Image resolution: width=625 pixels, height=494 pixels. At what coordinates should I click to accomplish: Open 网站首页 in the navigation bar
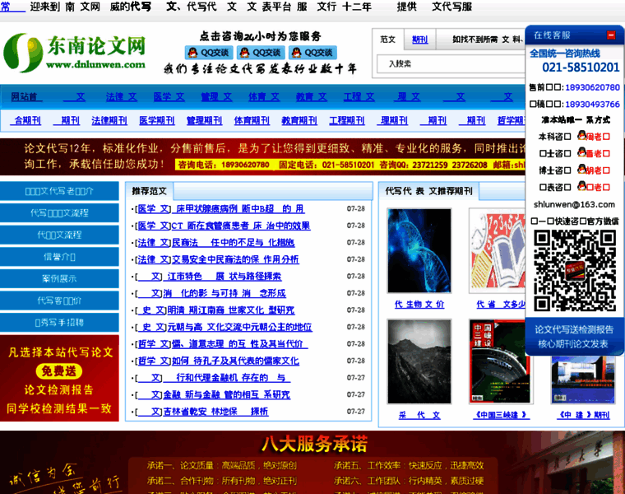(x=23, y=97)
